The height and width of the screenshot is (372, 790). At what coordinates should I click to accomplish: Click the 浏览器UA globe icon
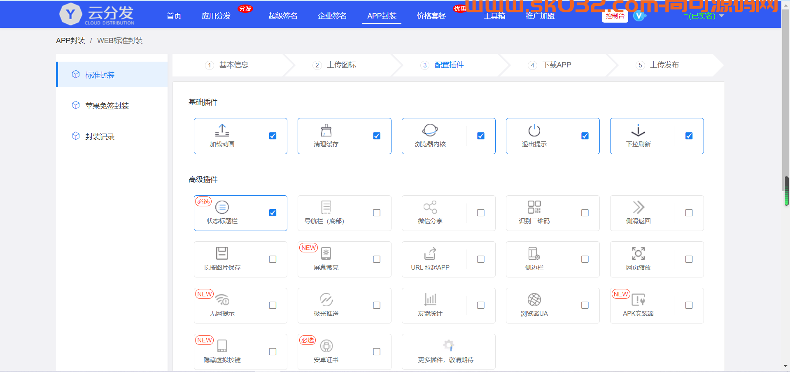click(x=534, y=300)
